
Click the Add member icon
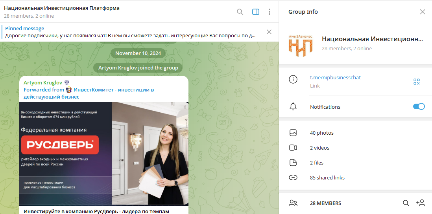pos(421,203)
